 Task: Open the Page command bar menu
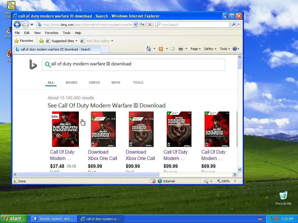click(195, 49)
